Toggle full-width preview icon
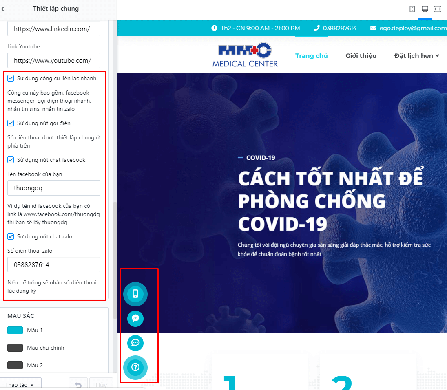This screenshot has width=447, height=390. (438, 9)
